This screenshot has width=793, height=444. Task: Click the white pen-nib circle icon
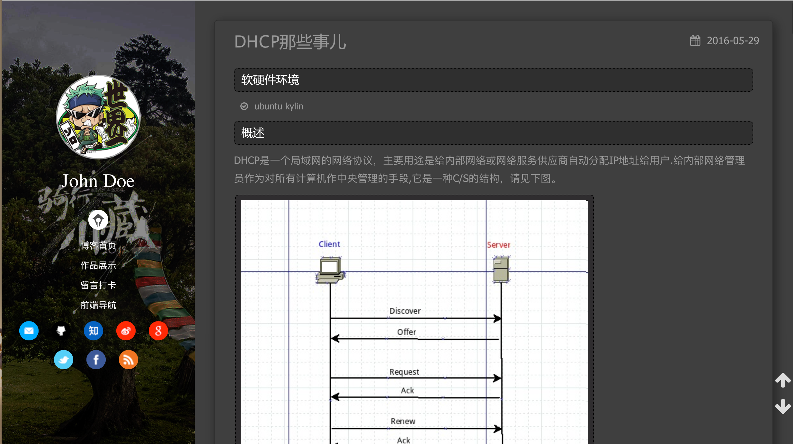(98, 220)
